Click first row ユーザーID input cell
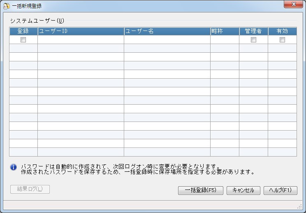The image size is (306, 213). (x=81, y=40)
